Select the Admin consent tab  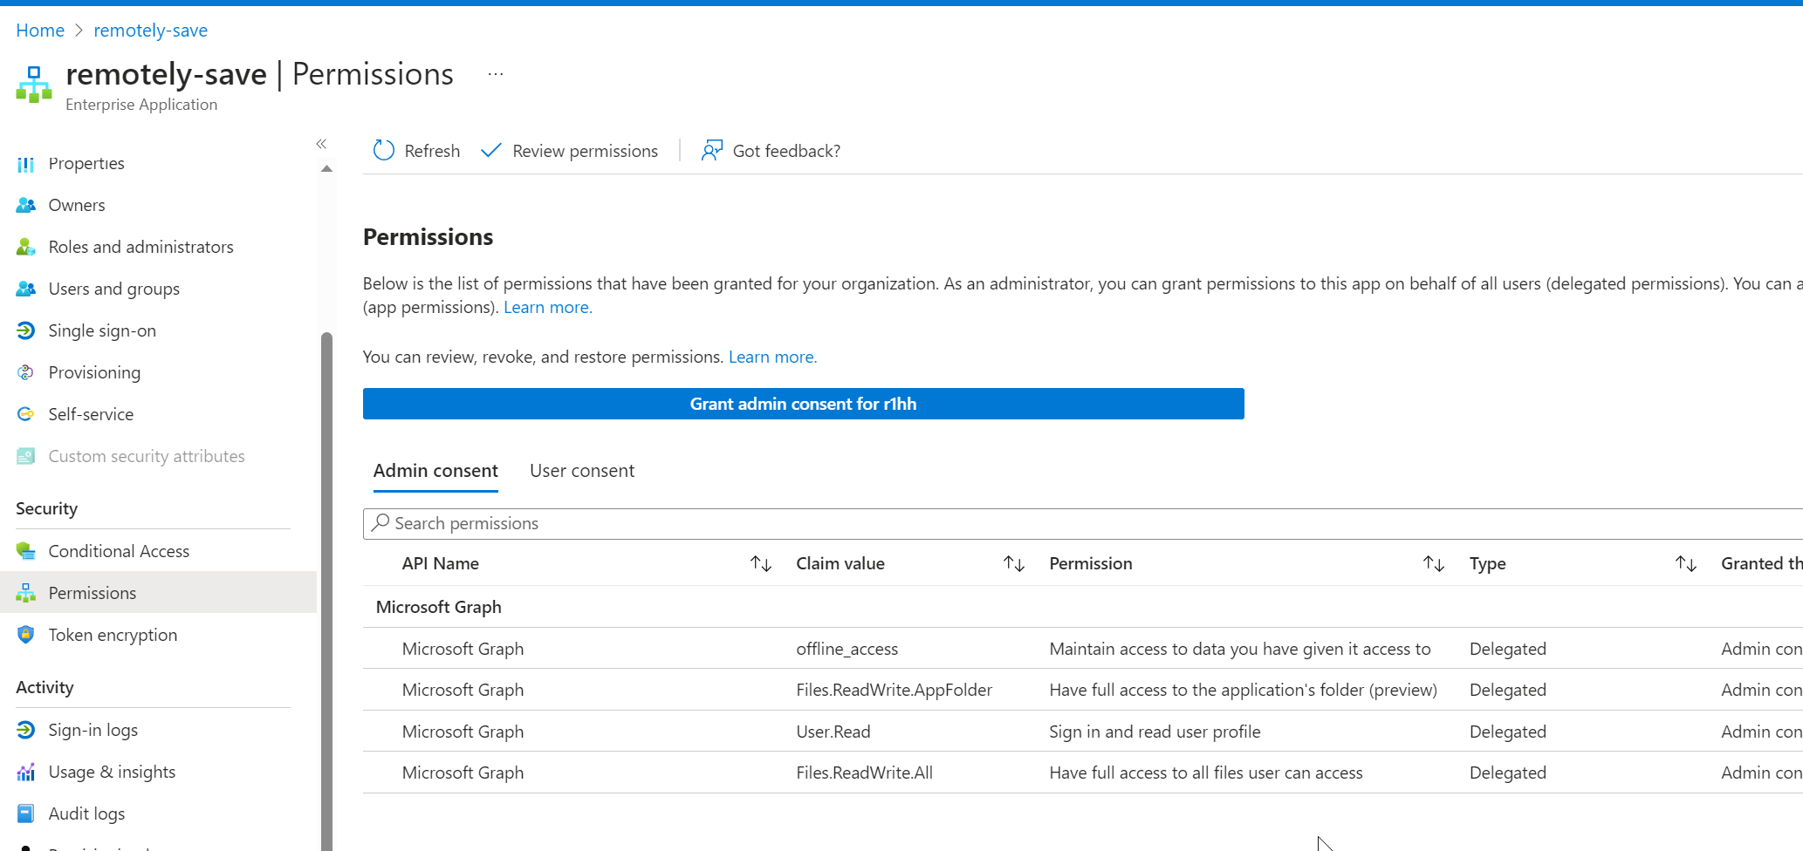coord(435,470)
